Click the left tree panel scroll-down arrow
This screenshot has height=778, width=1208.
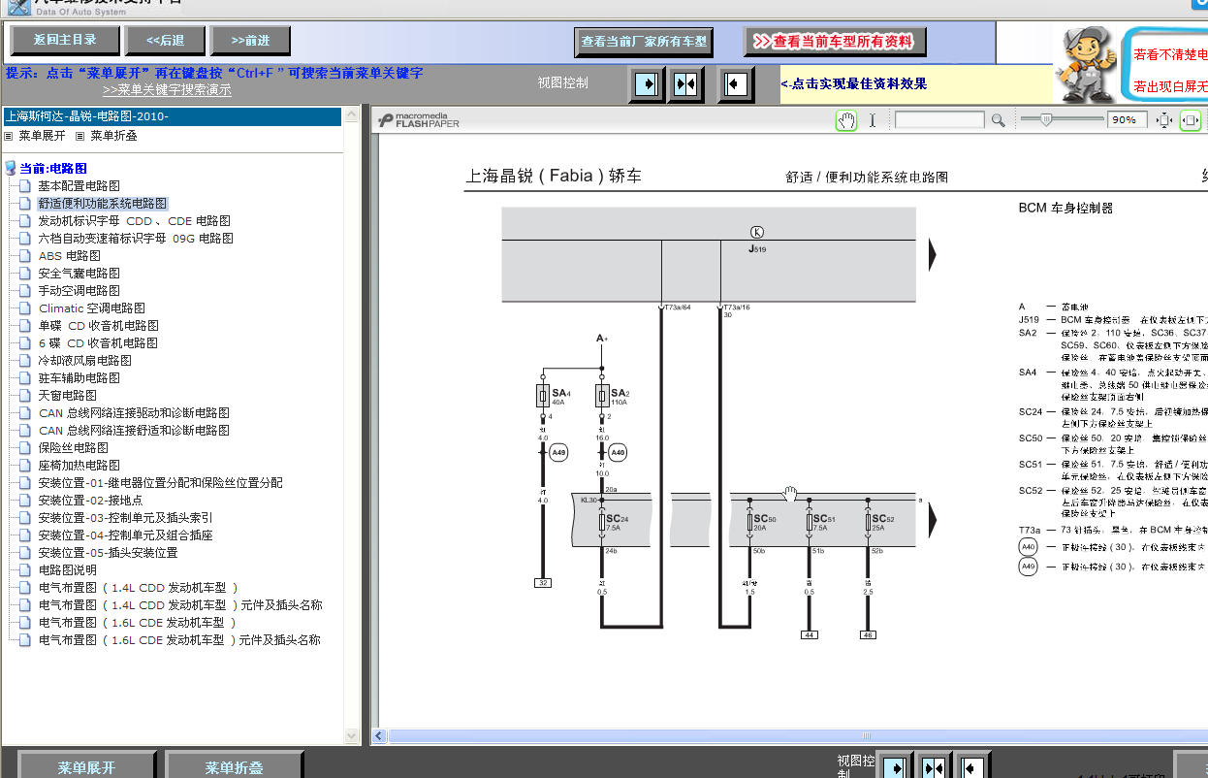coord(352,736)
